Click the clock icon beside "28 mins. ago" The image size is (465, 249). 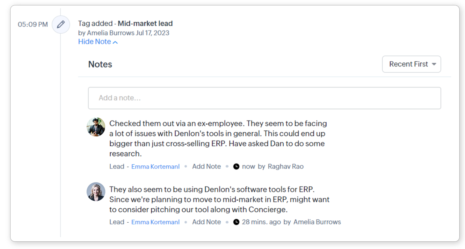point(236,222)
